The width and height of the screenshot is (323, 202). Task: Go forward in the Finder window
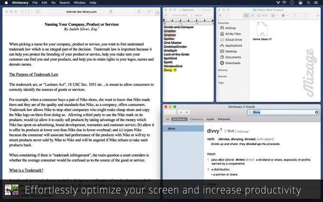[227, 16]
